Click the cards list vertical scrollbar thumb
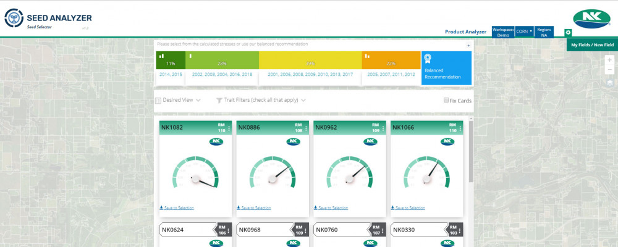 click(x=471, y=152)
